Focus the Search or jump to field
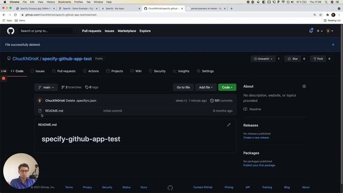 click(x=48, y=31)
